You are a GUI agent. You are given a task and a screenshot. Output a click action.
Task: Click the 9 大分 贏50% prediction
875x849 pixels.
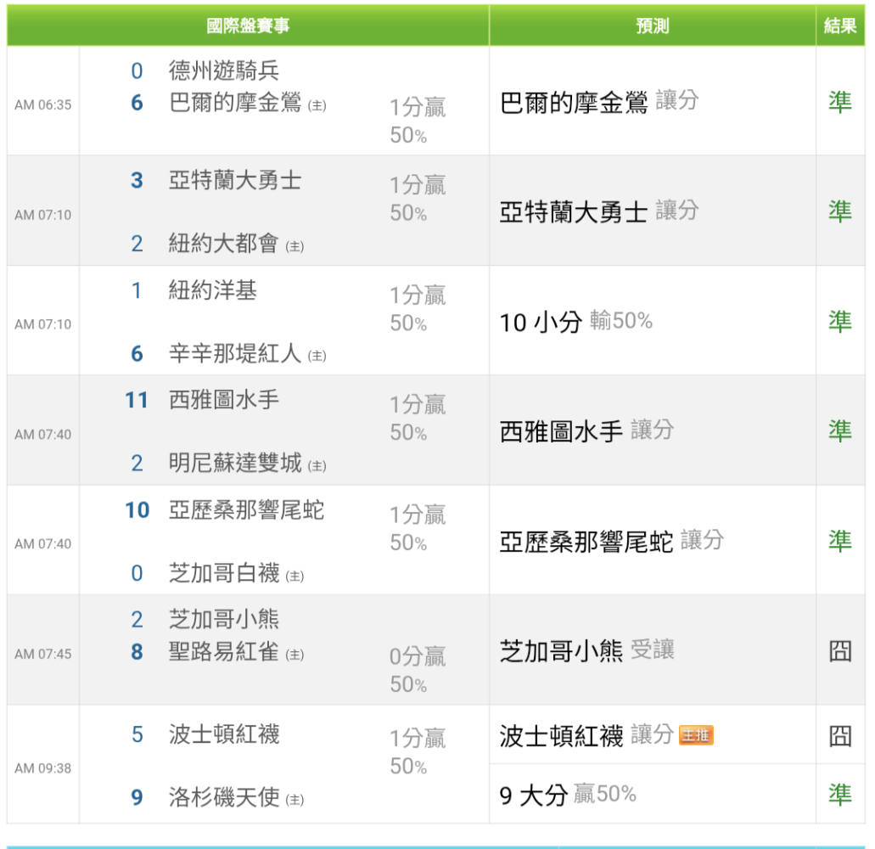tap(568, 795)
